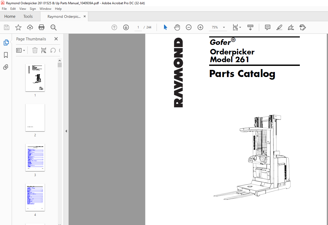Select the Raymond Orderpic... document tab
The image size is (328, 225).
point(64,16)
